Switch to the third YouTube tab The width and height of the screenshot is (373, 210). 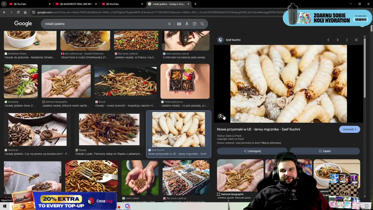(122, 4)
